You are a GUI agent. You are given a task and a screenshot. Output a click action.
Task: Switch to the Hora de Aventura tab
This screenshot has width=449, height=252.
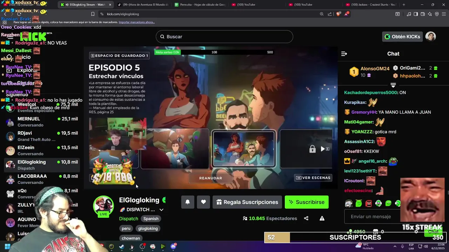(x=143, y=5)
